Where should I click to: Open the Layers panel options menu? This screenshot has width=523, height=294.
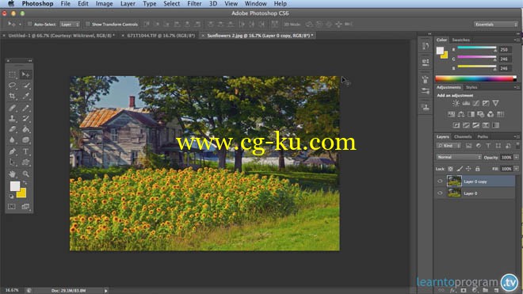coord(517,136)
